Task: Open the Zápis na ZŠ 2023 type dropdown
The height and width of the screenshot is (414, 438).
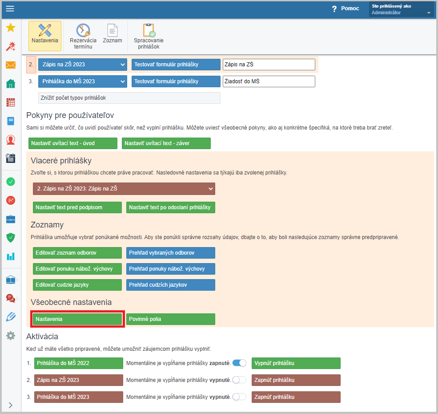Action: 83,65
